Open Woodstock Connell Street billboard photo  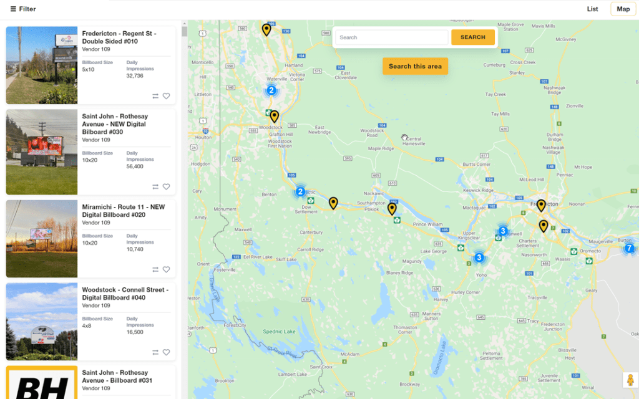point(42,322)
